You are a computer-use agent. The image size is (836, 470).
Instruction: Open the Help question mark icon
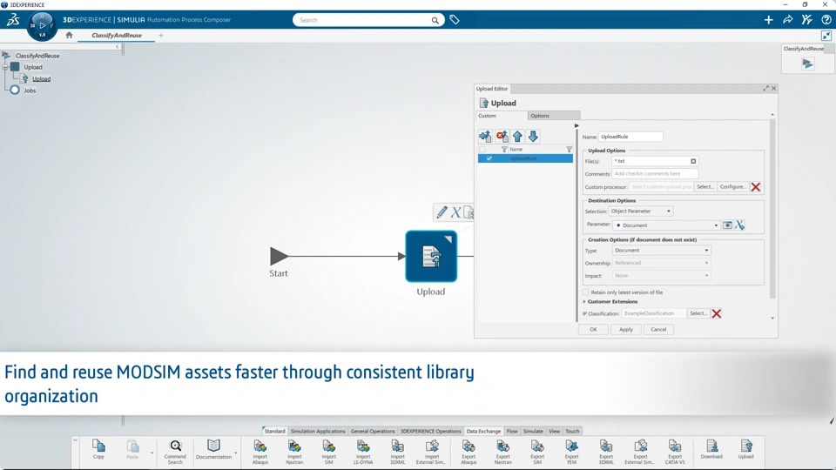tap(826, 20)
